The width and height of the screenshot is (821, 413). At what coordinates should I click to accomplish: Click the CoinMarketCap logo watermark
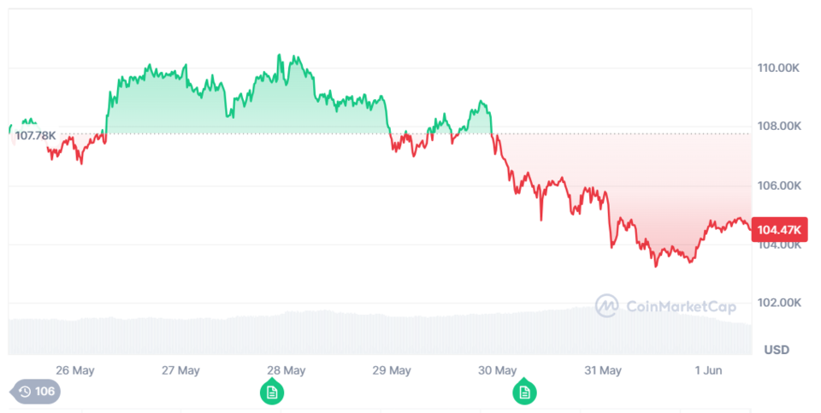pos(607,306)
